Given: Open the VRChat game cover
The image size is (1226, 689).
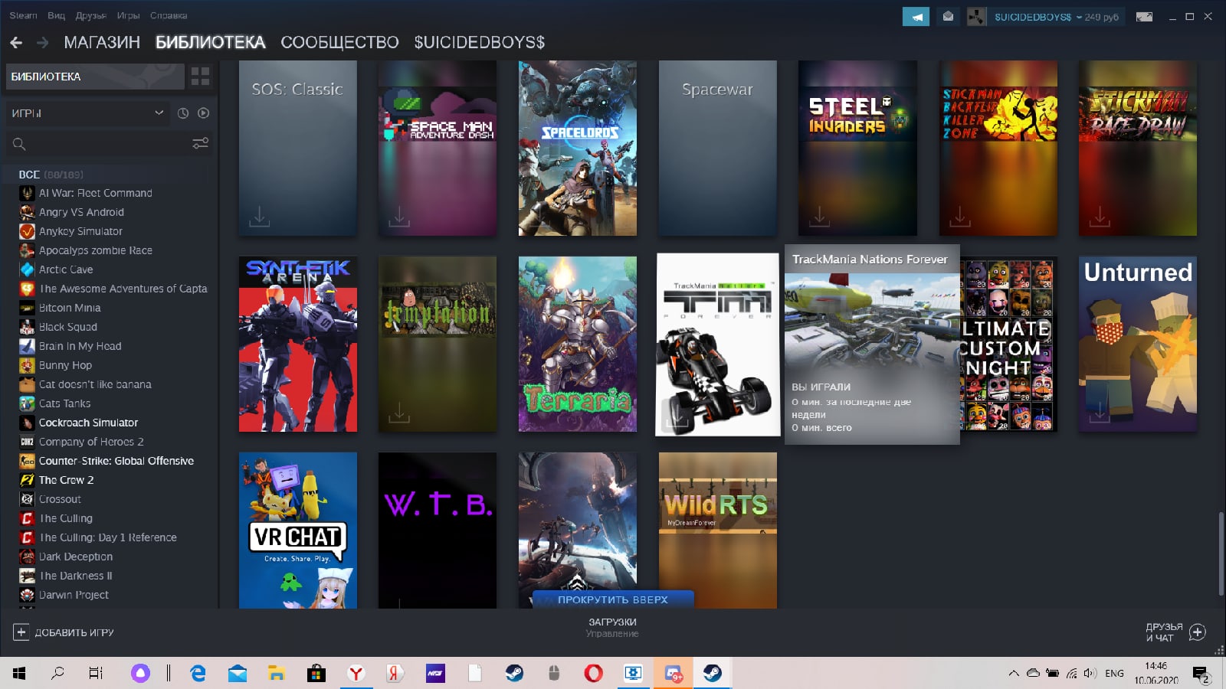Looking at the screenshot, I should tap(298, 531).
